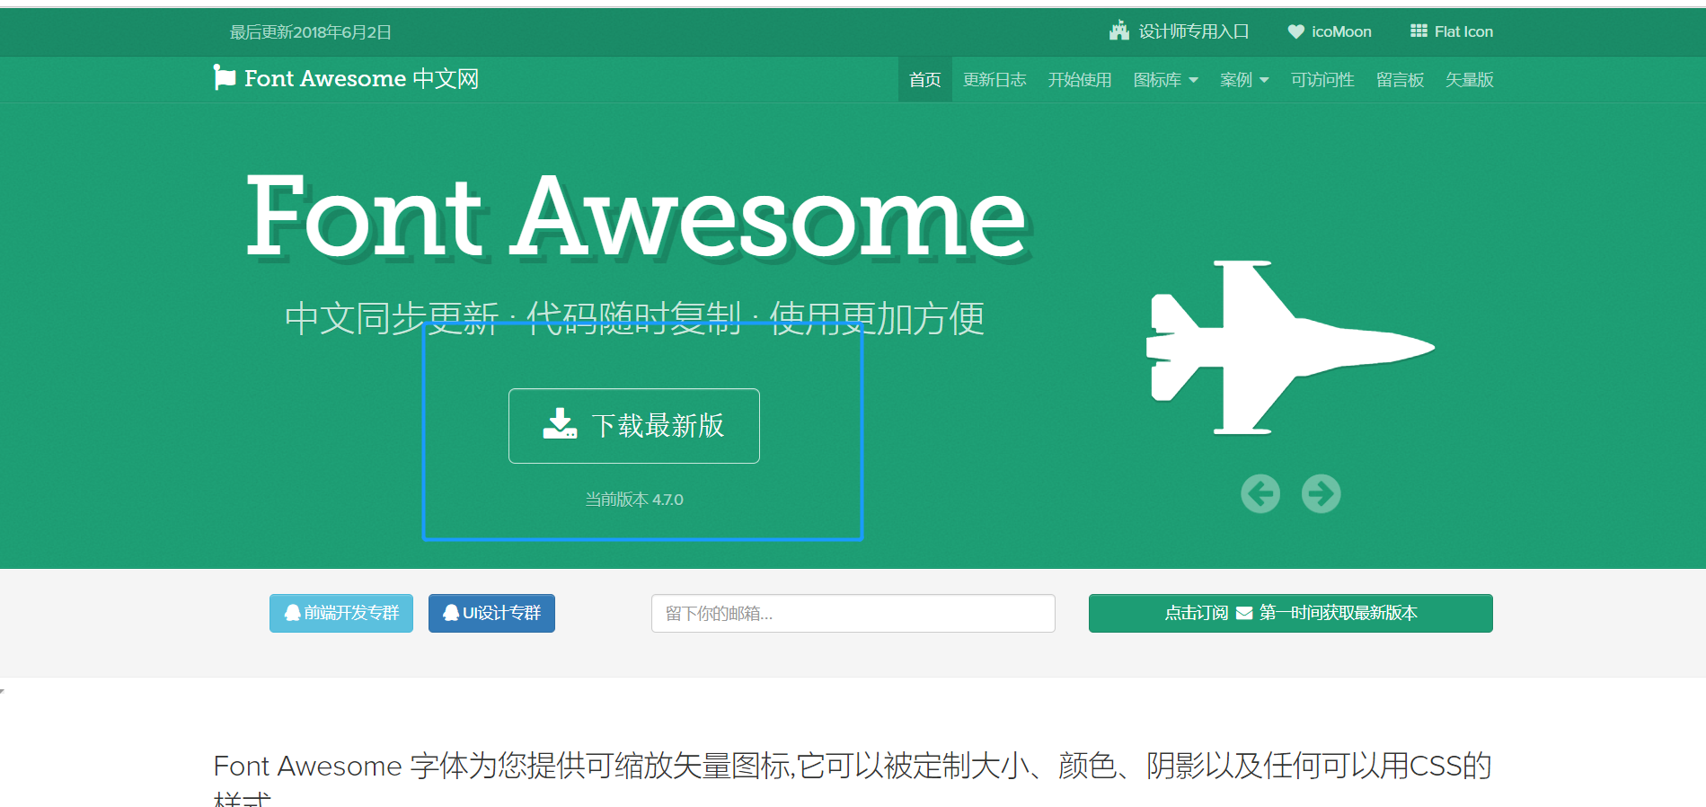Go to the 开始使用 page
Screen dimensions: 1706x807
[1080, 79]
